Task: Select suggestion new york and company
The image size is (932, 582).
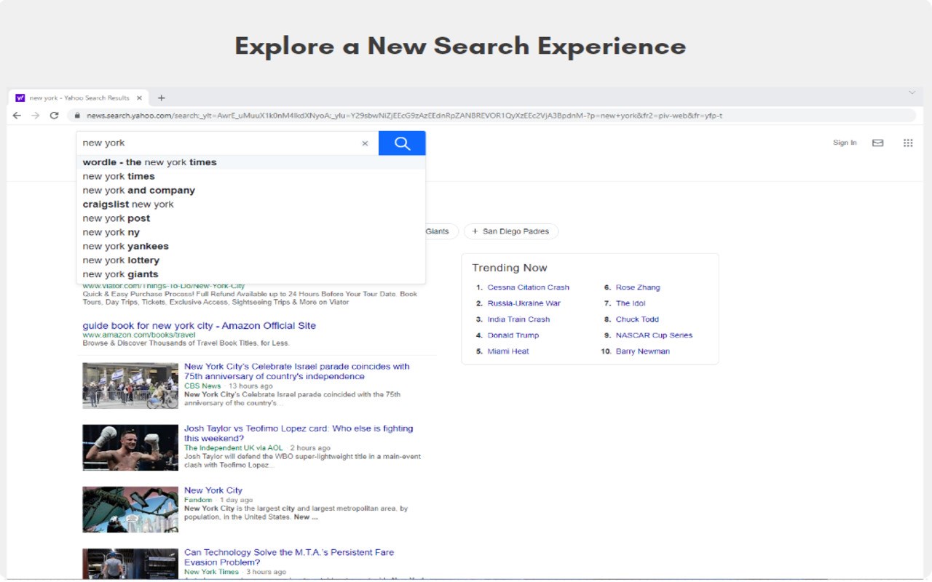Action: coord(250,191)
